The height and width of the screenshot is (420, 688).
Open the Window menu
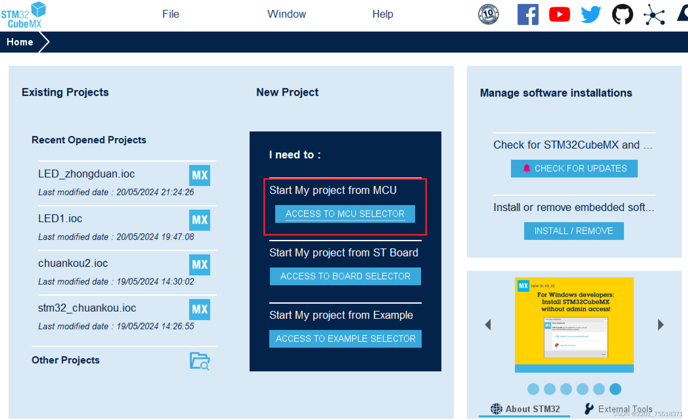[286, 14]
